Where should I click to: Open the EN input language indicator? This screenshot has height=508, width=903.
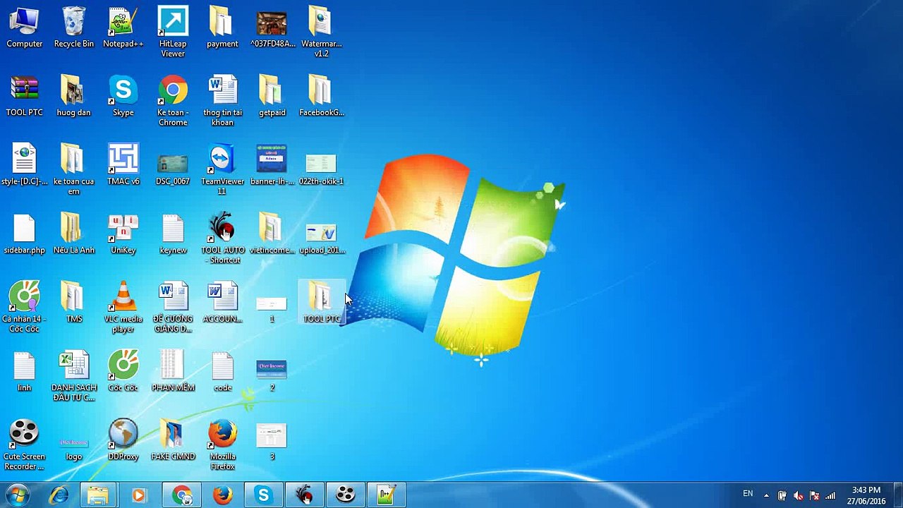pyautogui.click(x=748, y=494)
